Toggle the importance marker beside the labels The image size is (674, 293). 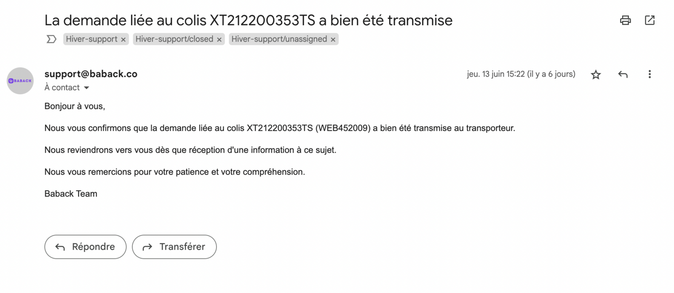coord(51,39)
